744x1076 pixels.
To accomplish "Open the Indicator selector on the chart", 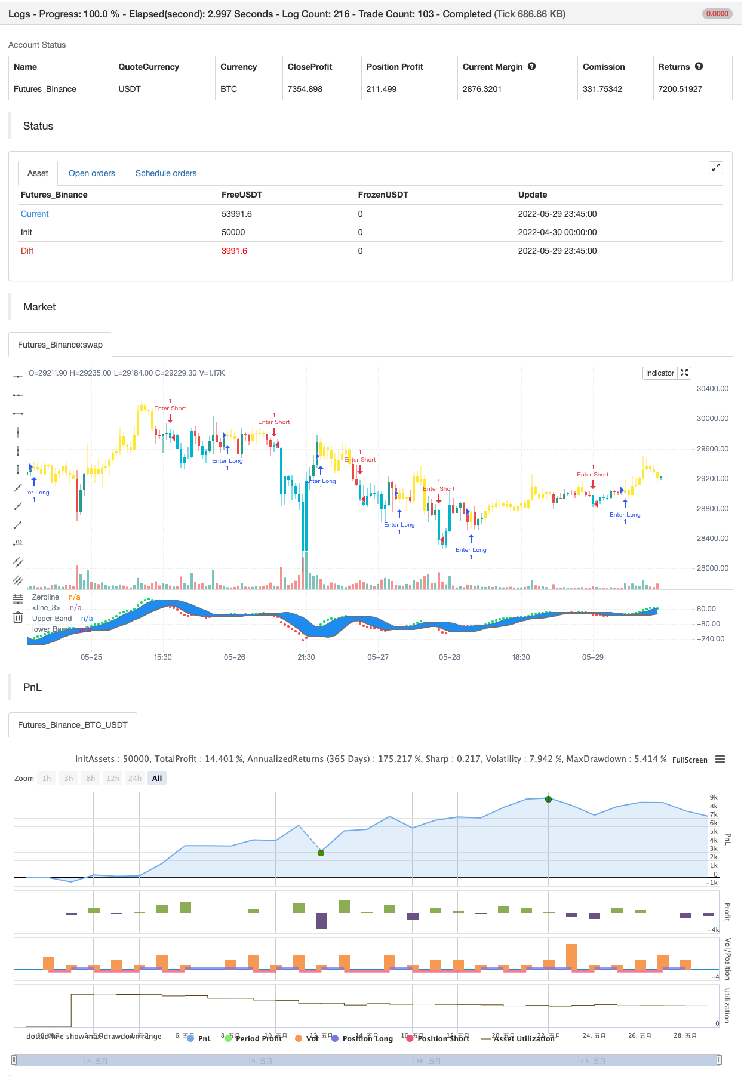I will (x=660, y=373).
